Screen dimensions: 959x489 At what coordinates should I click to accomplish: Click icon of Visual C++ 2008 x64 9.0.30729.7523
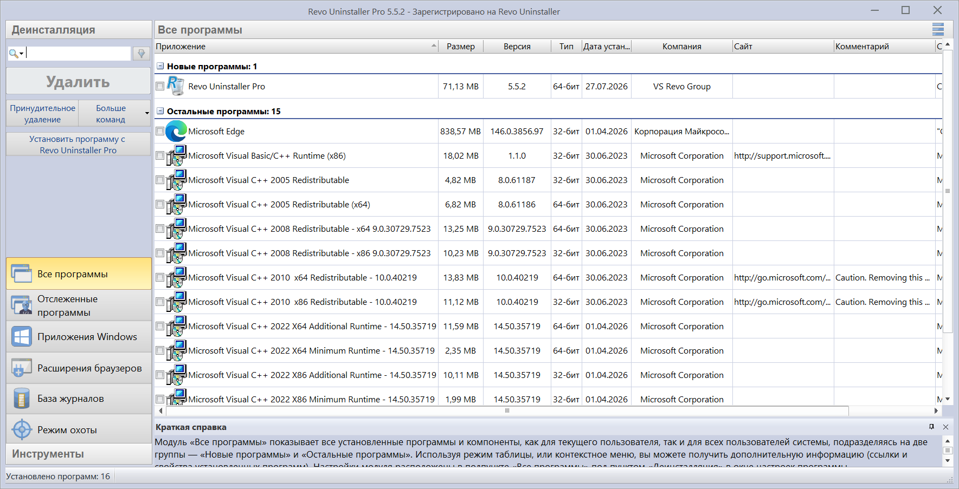176,229
